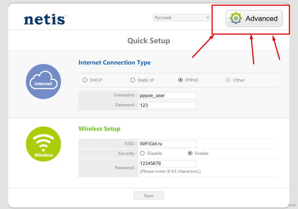Select the DHCP connection type
Screen dimensions: 298x209
coord(85,80)
